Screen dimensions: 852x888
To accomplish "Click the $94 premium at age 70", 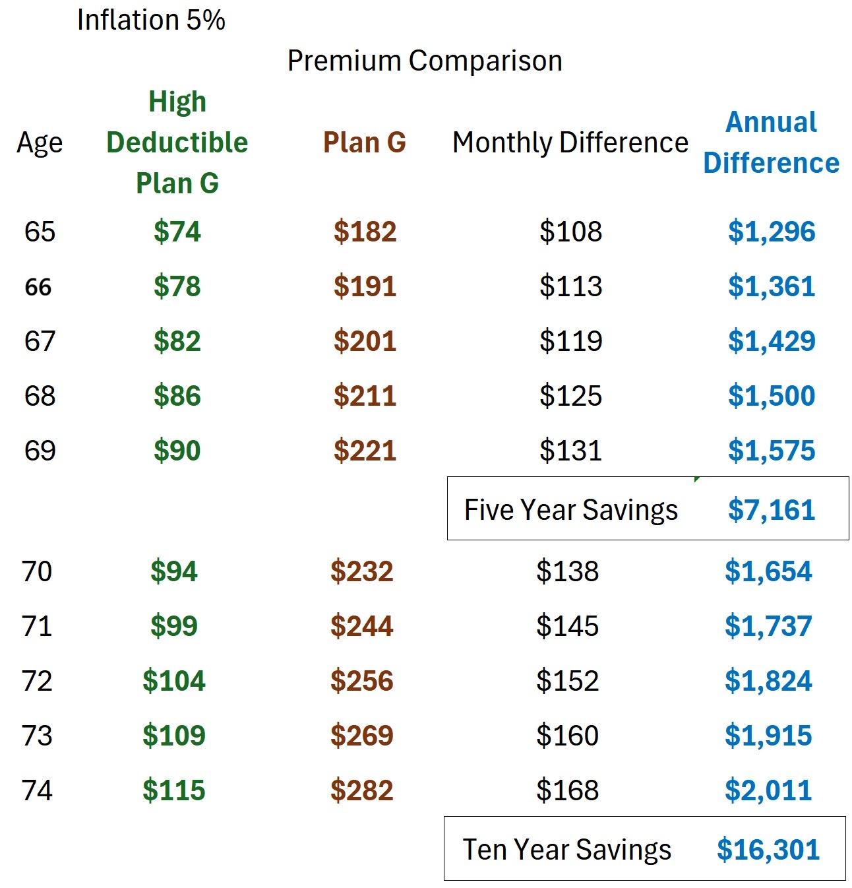I will [173, 571].
